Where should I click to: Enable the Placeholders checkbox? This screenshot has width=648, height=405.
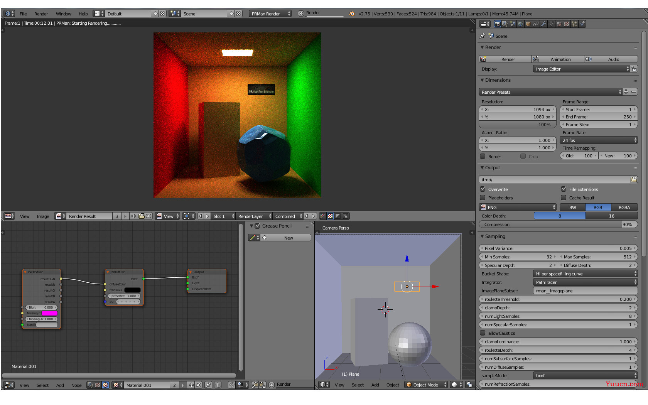(483, 197)
